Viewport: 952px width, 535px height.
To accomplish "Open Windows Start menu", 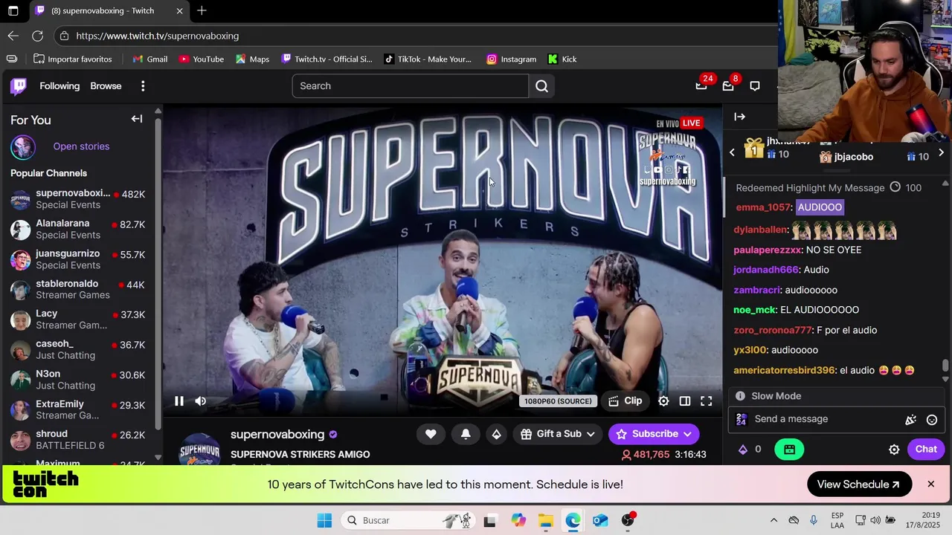I will point(324,520).
